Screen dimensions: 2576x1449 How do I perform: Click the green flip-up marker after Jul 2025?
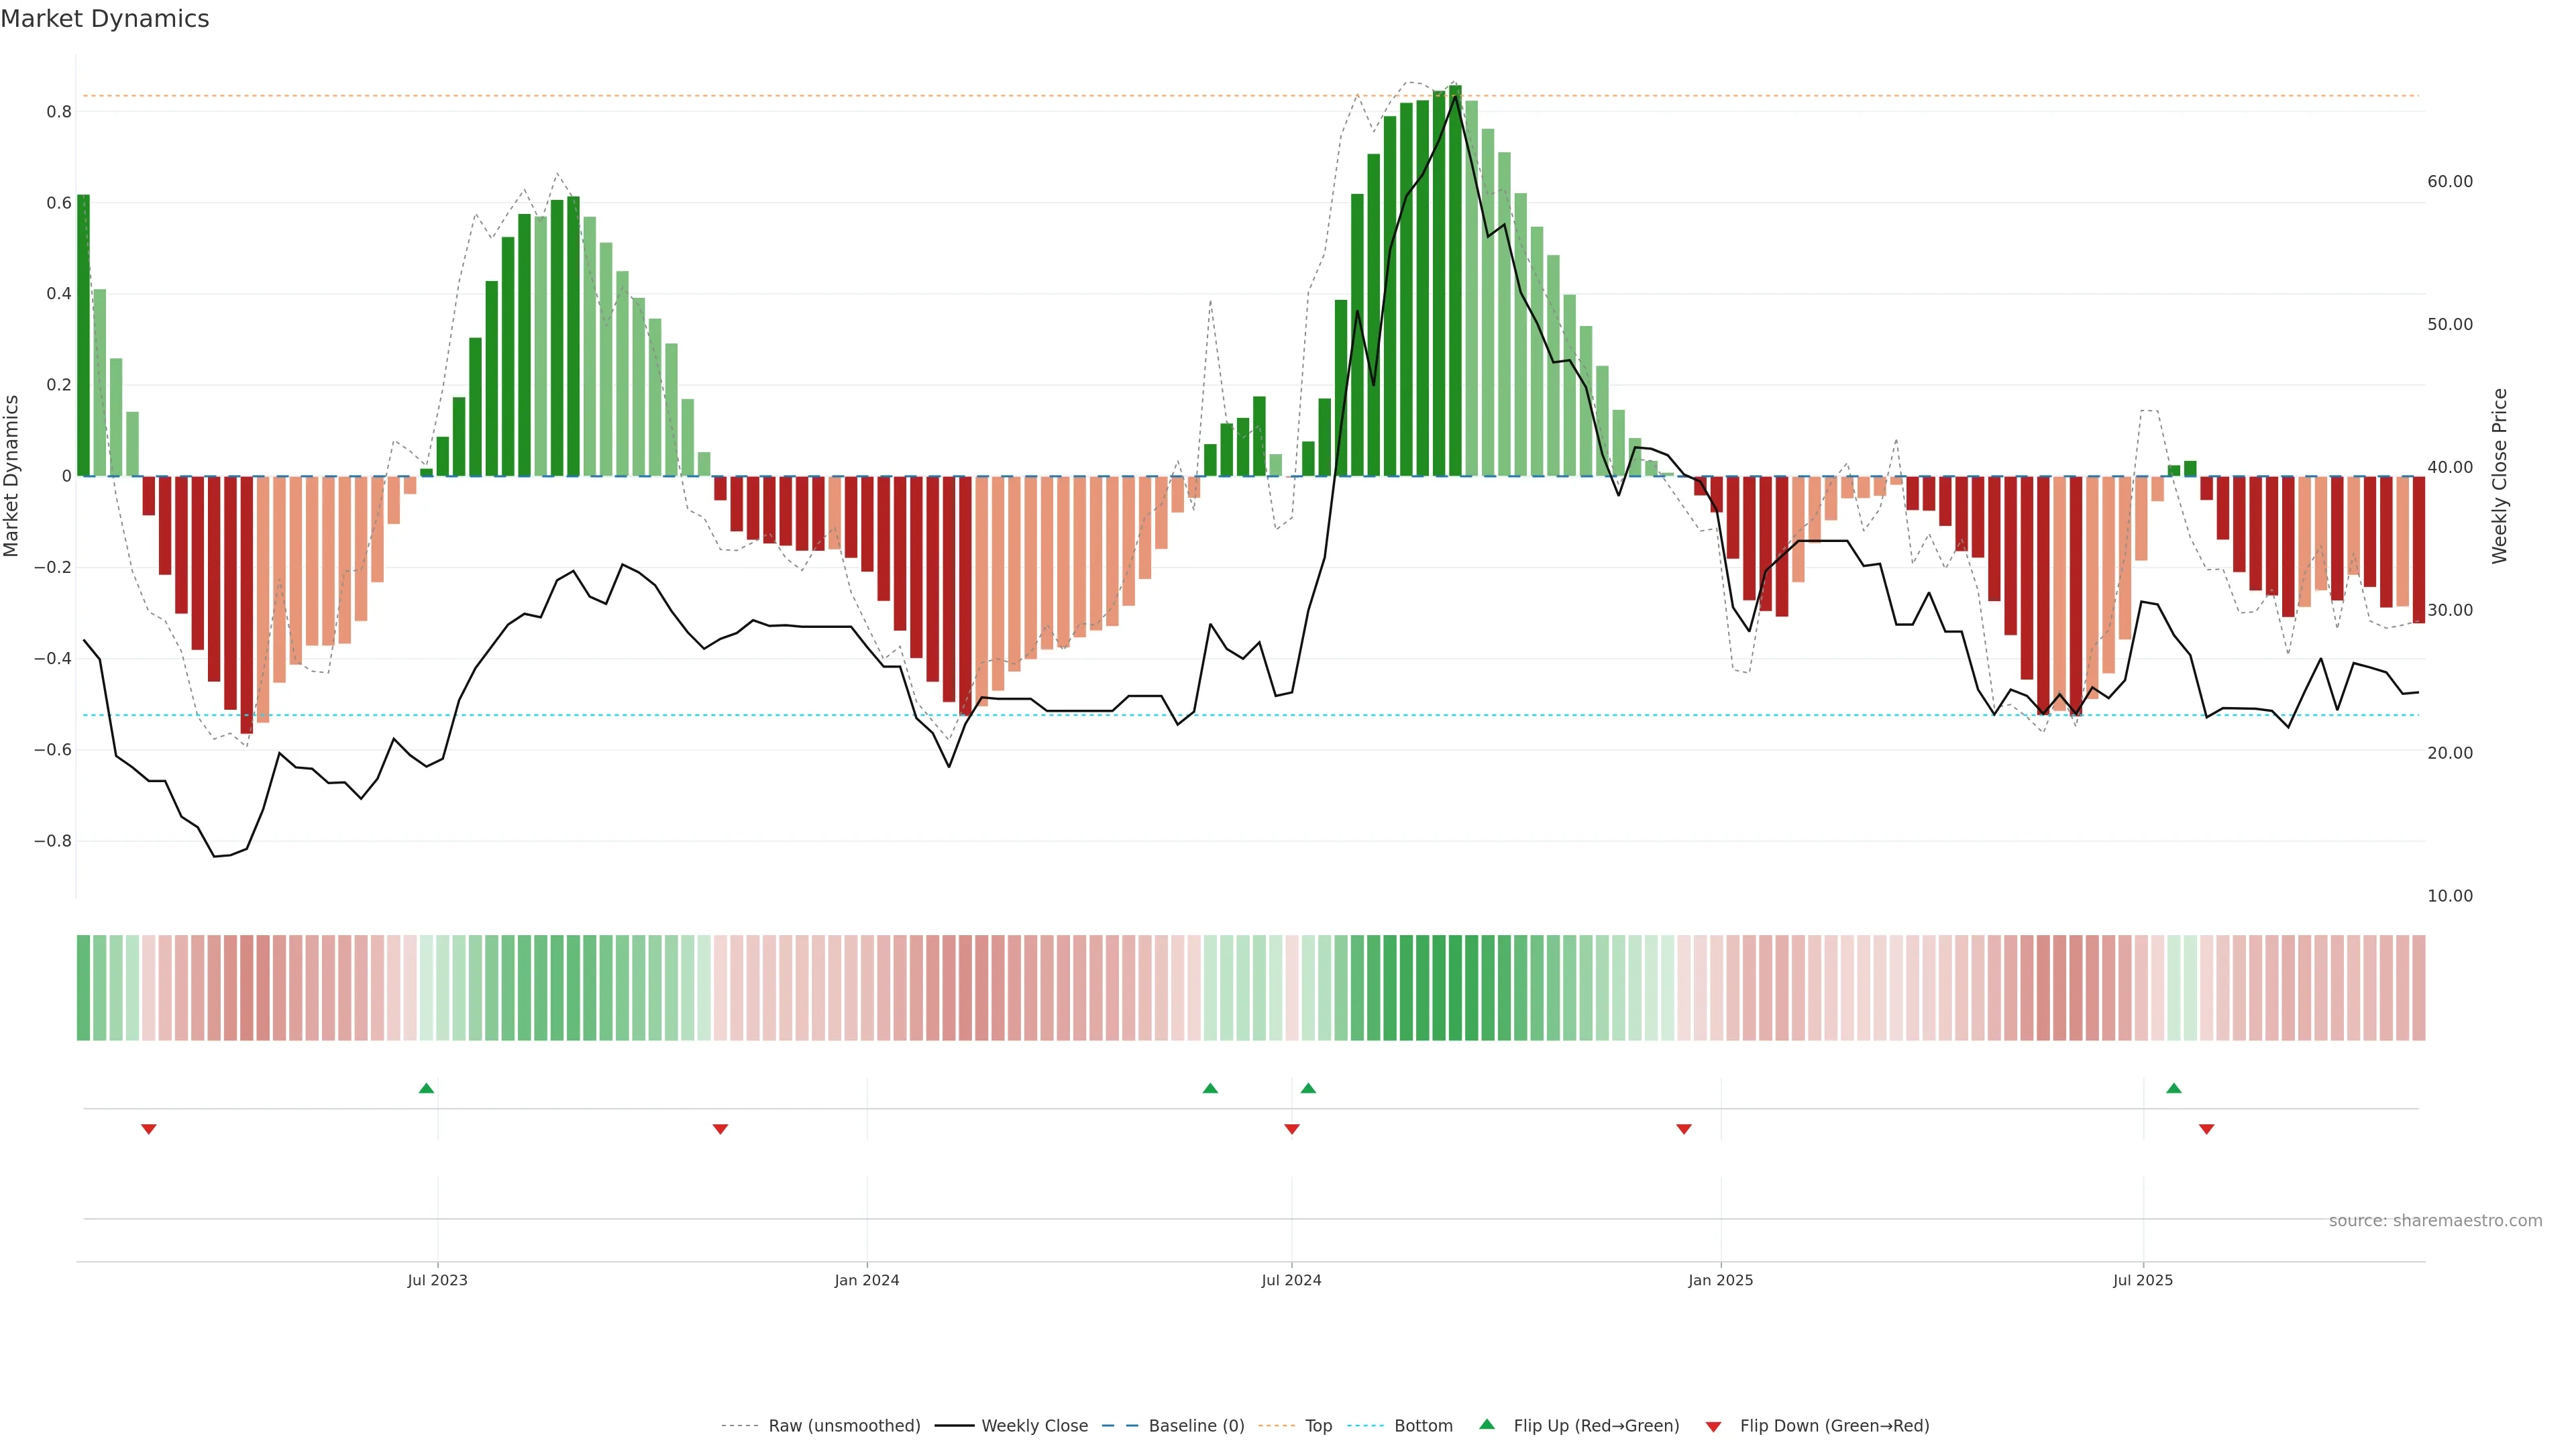2173,1088
